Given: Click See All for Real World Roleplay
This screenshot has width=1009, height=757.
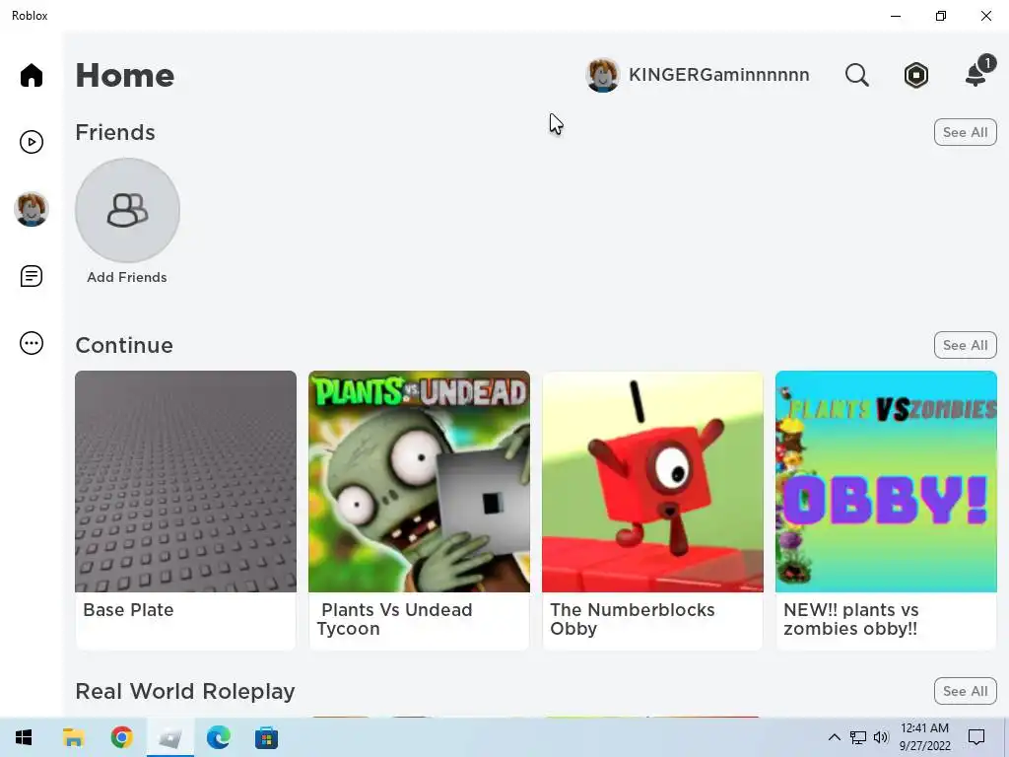Looking at the screenshot, I should 966,691.
